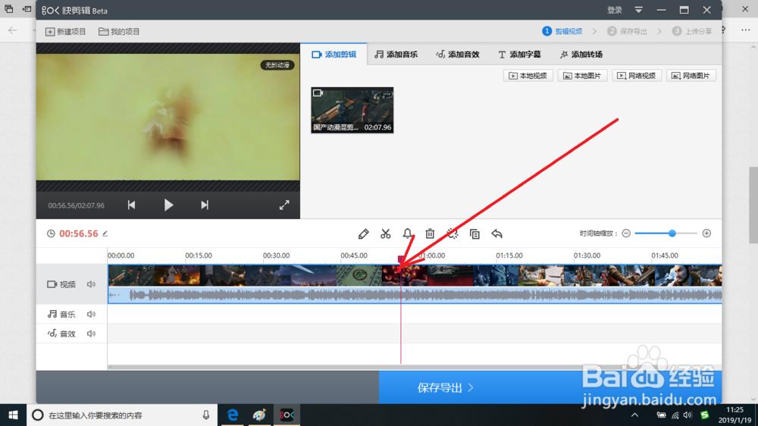Go to step 保存导出
This screenshot has height=426, width=758.
pyautogui.click(x=627, y=31)
